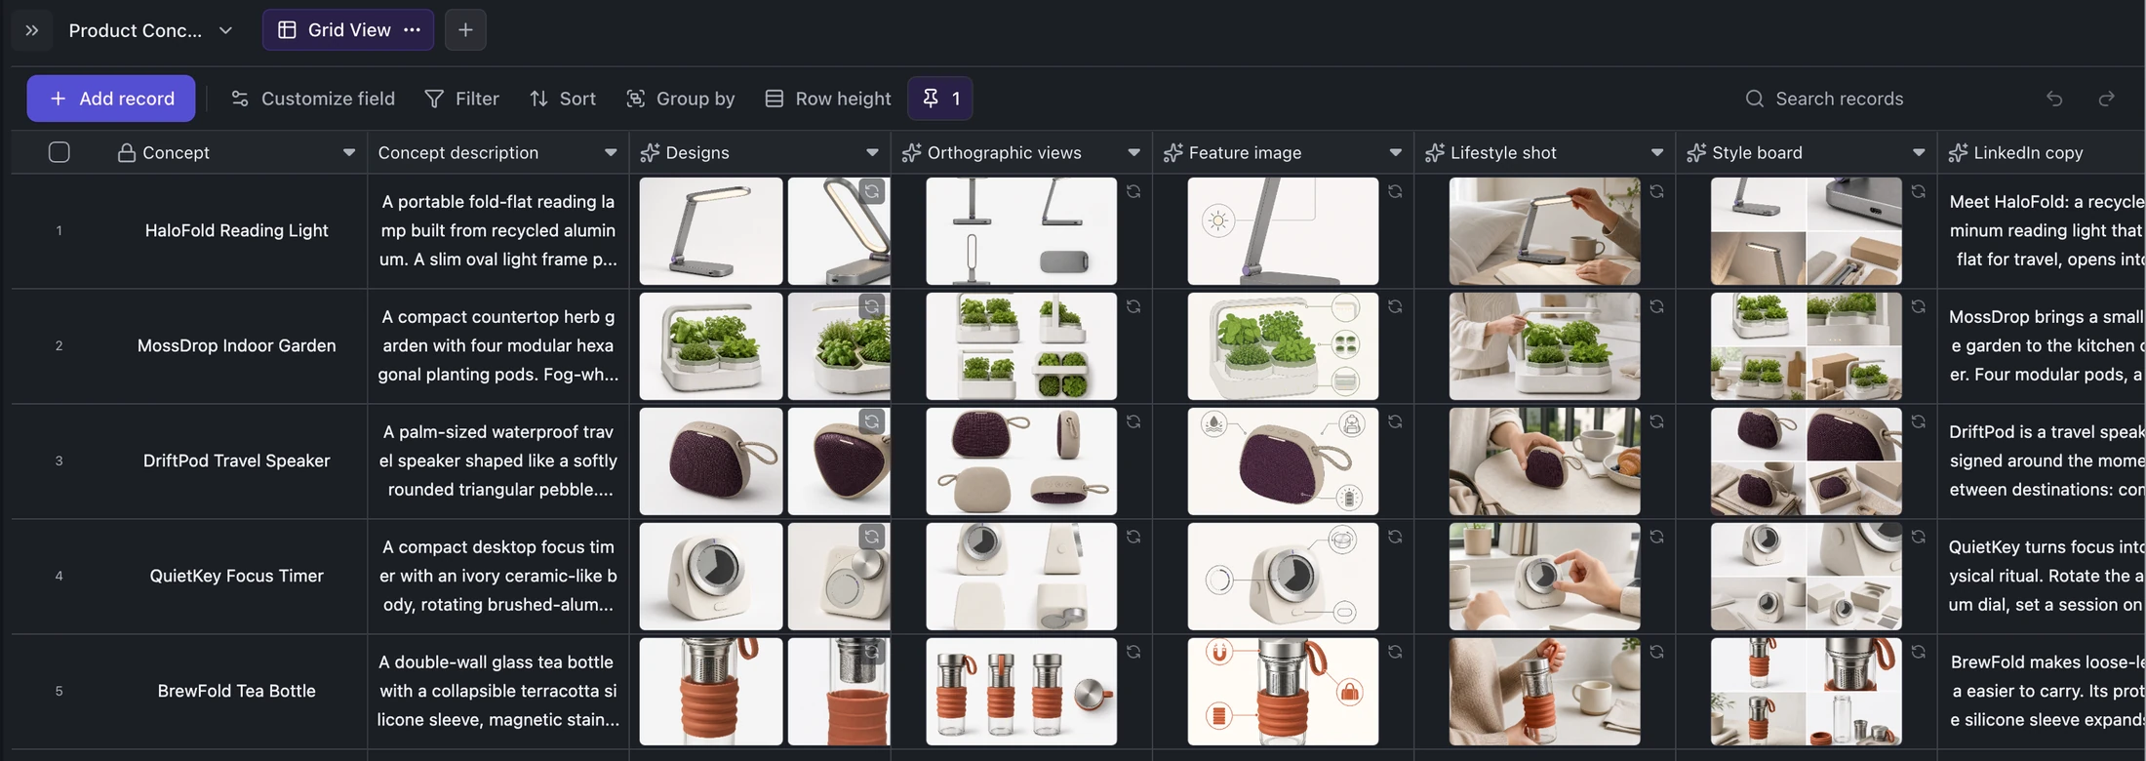Click the redo arrow icon
This screenshot has width=2146, height=761.
2107,99
